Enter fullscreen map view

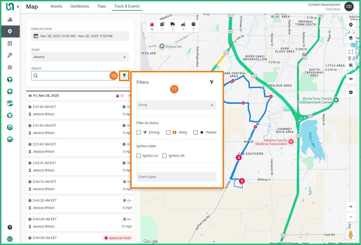click(x=351, y=52)
